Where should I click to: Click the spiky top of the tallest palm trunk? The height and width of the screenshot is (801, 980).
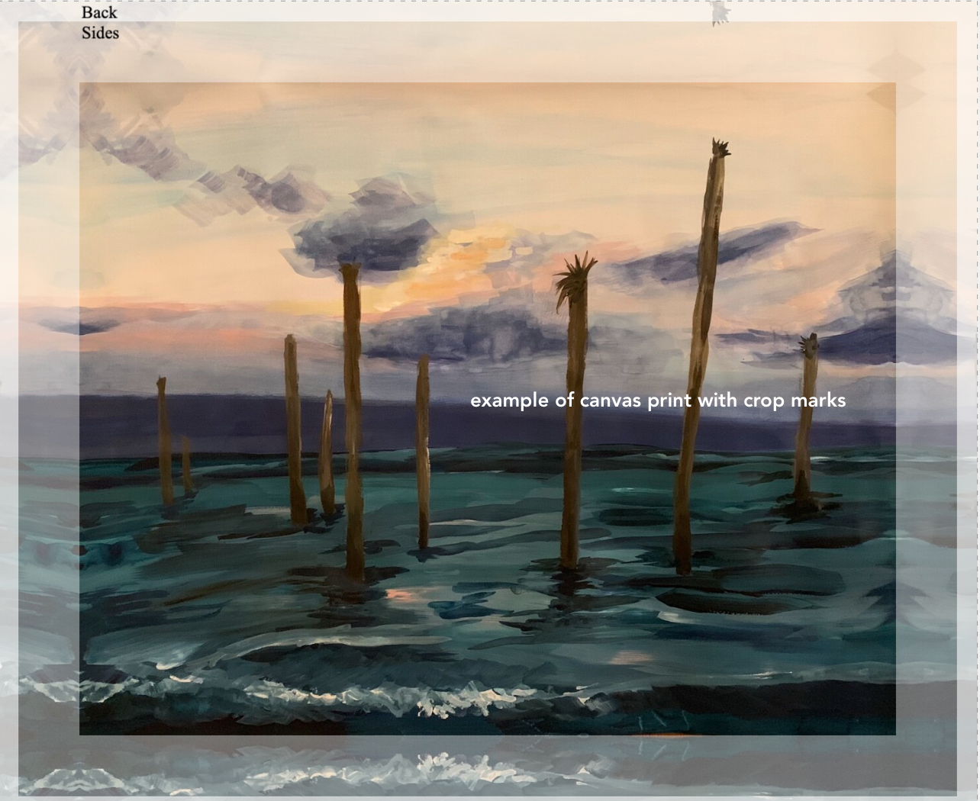720,148
